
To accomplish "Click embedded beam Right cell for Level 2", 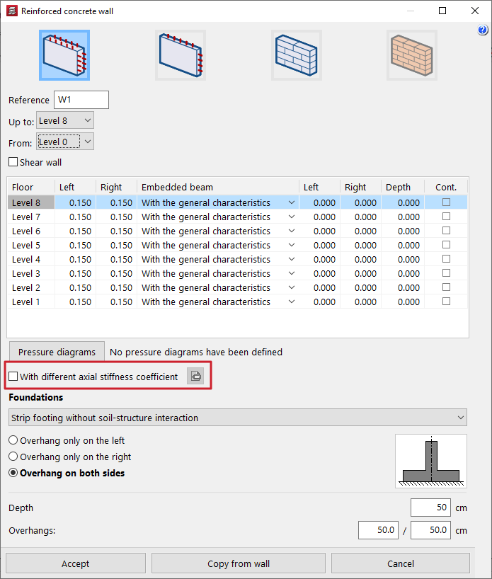I will click(x=361, y=287).
